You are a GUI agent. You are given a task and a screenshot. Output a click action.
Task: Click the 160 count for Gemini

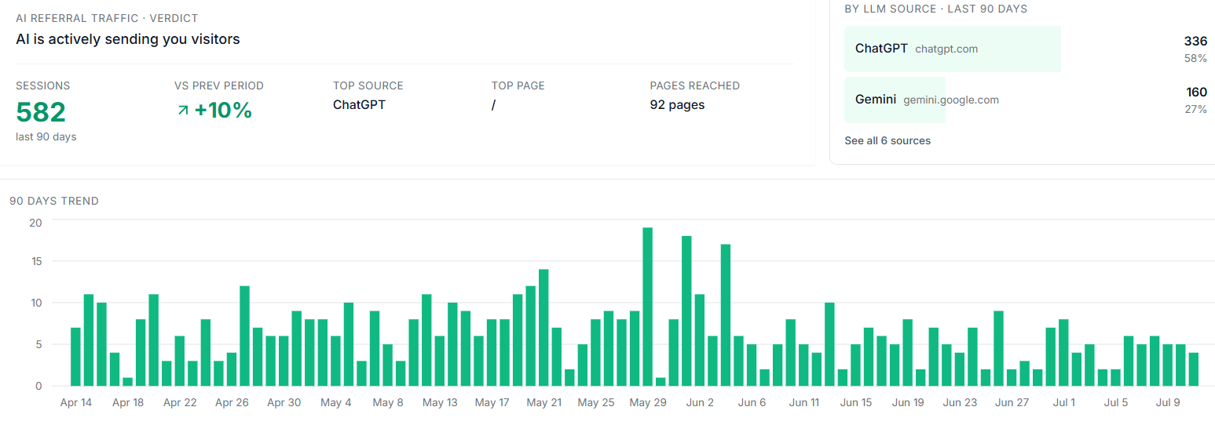click(1196, 93)
